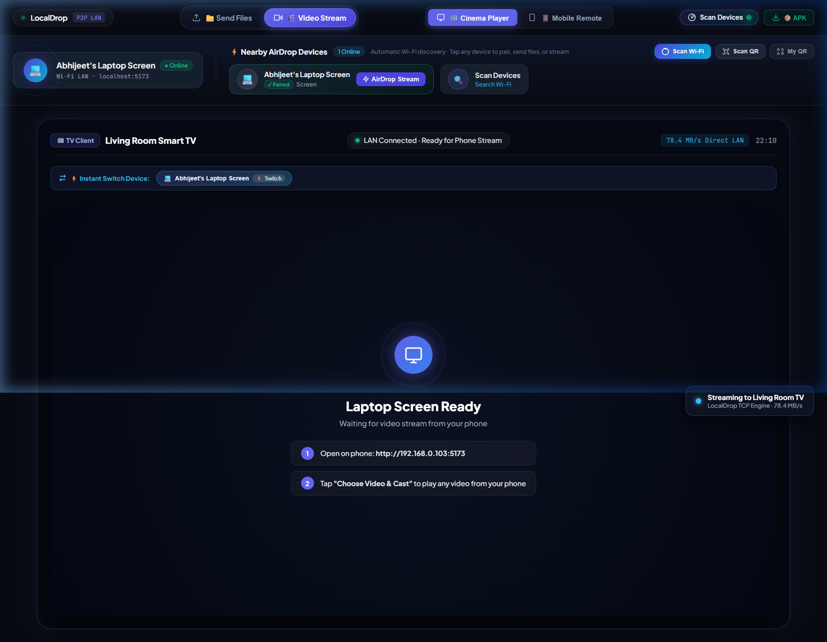Open the Scan QR option

tap(740, 51)
